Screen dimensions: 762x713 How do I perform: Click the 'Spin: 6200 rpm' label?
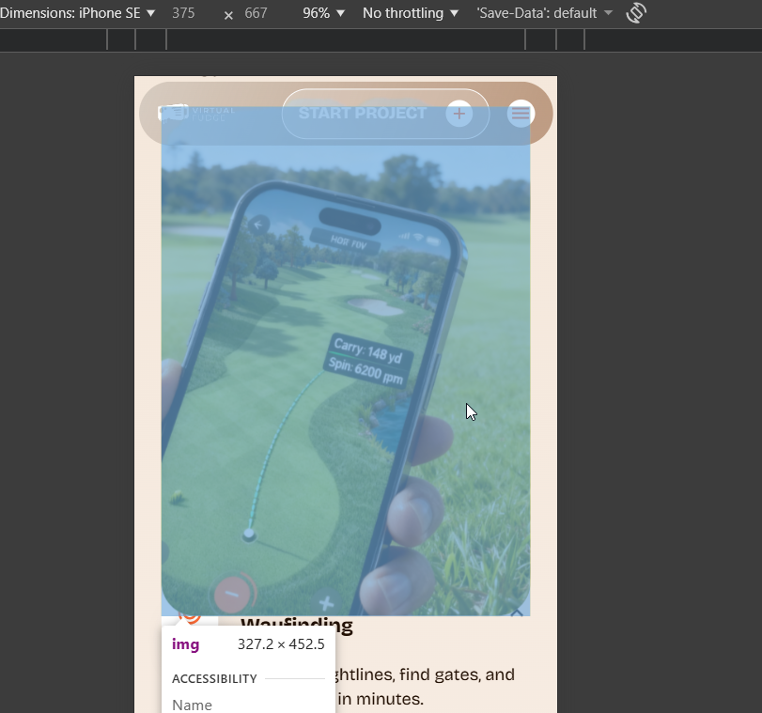coord(365,371)
